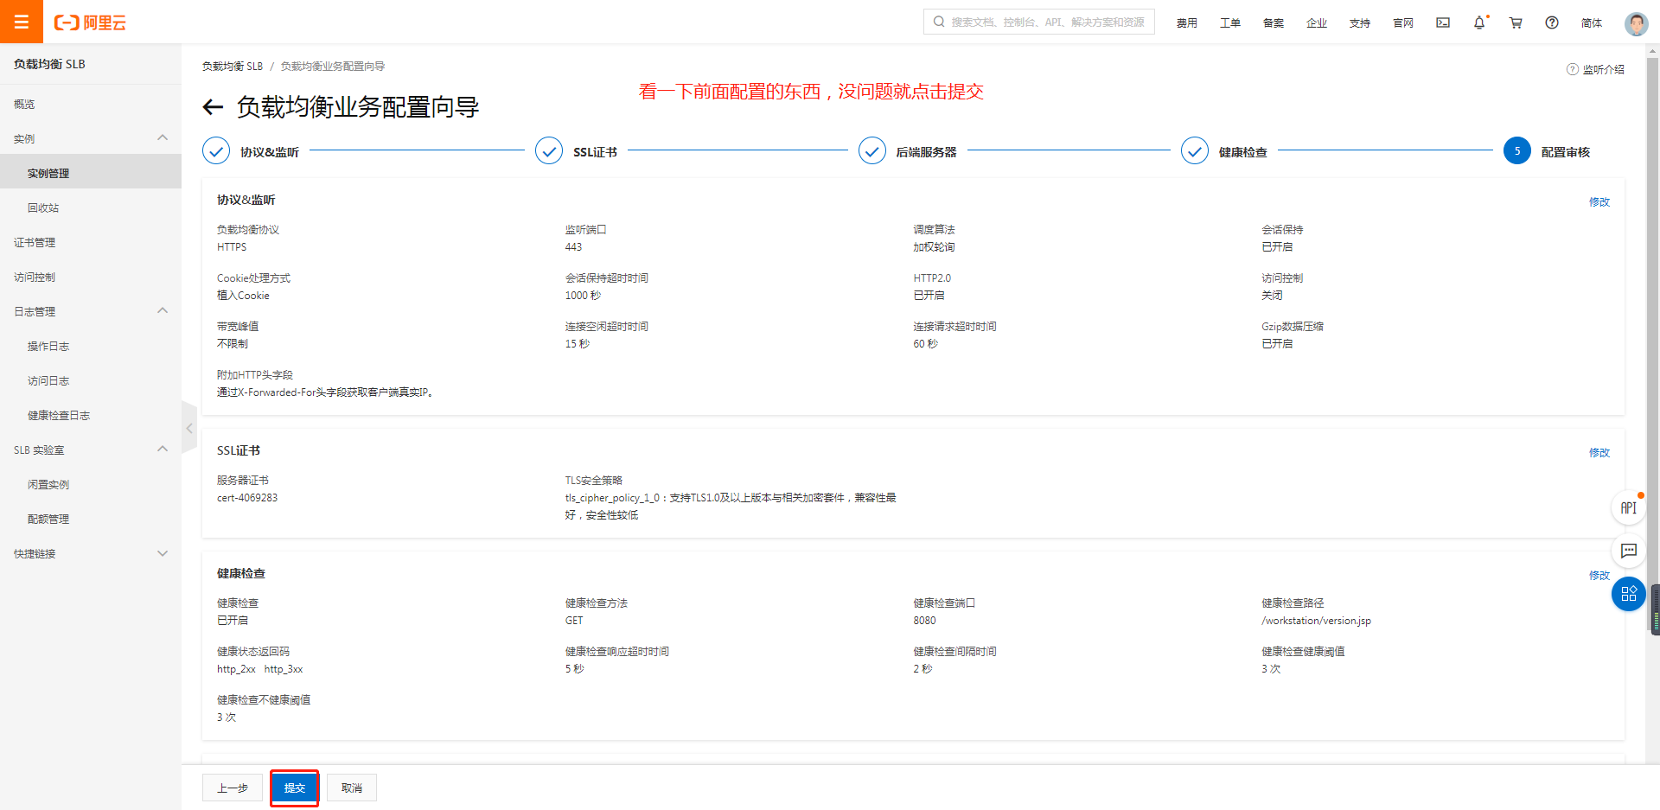Collapse the left sidebar with arrow handle
This screenshot has height=810, width=1660.
[x=189, y=428]
